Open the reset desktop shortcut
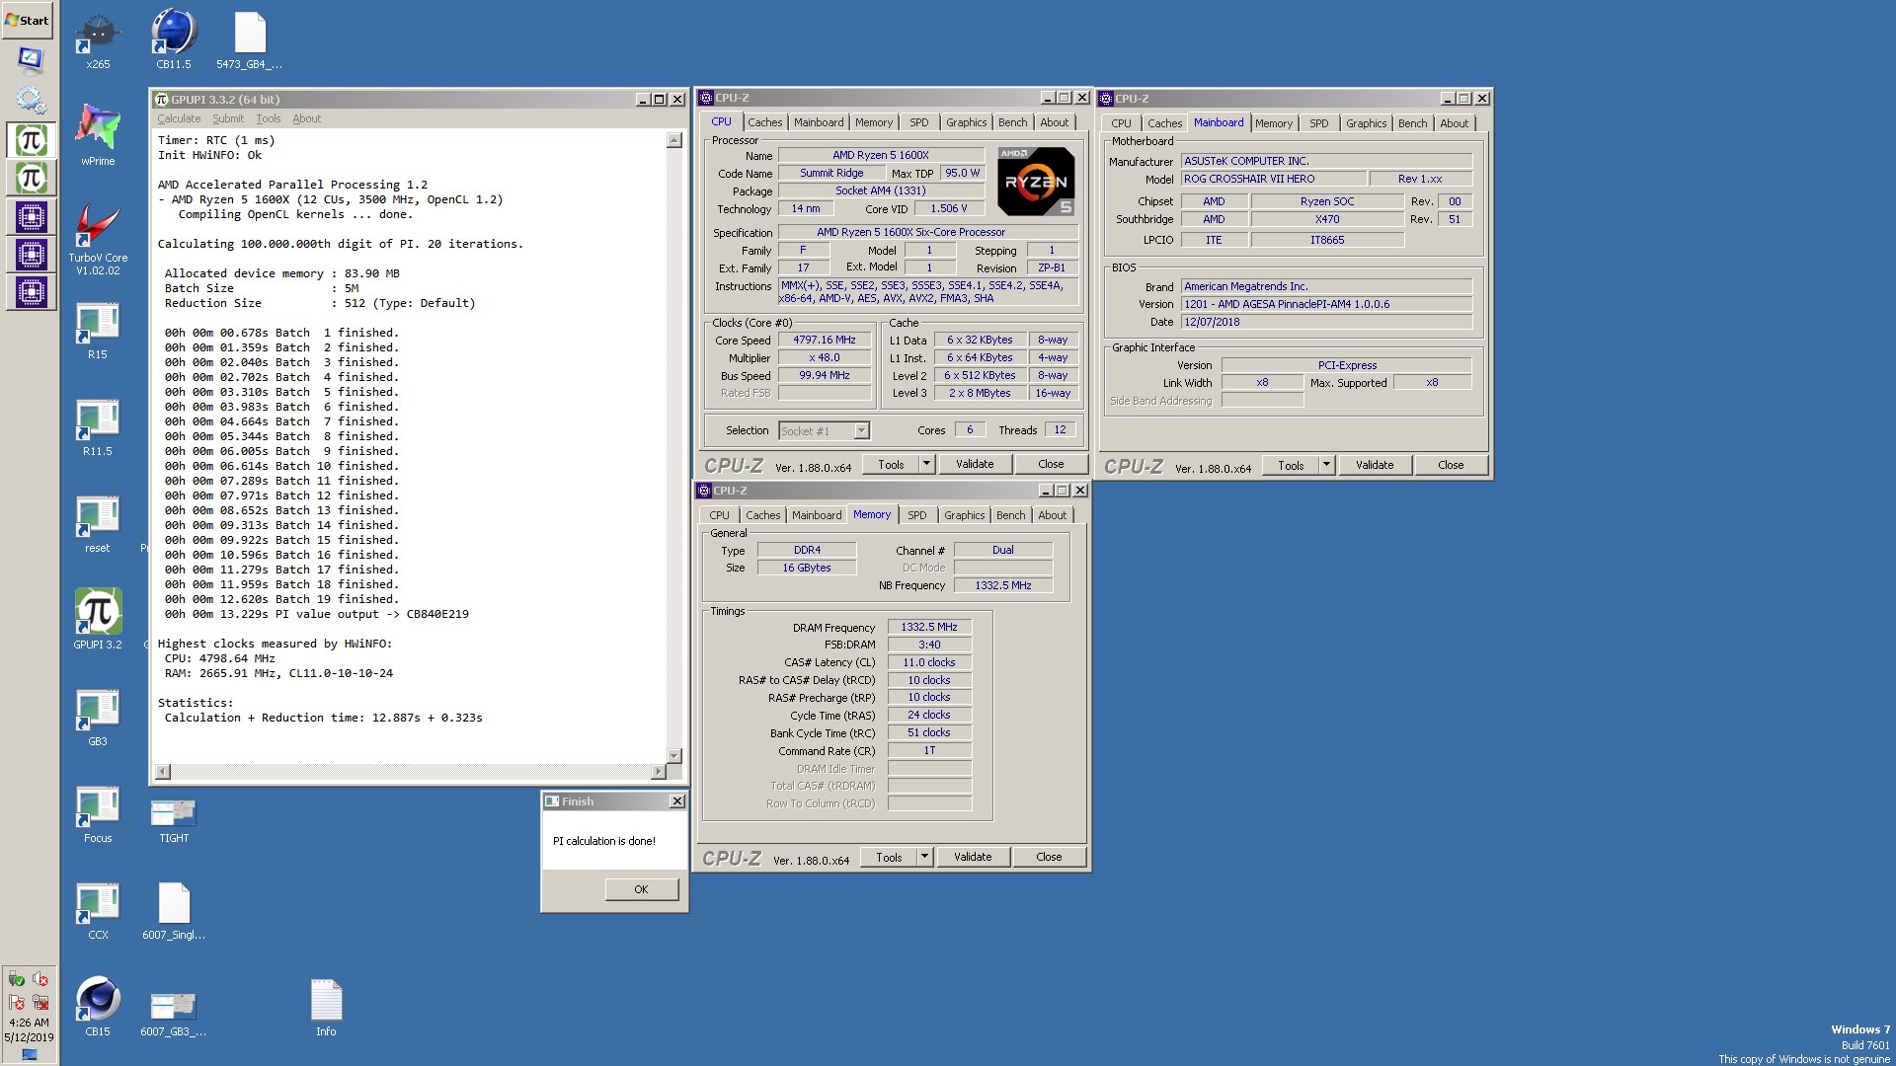Image resolution: width=1896 pixels, height=1066 pixels. coord(98,524)
